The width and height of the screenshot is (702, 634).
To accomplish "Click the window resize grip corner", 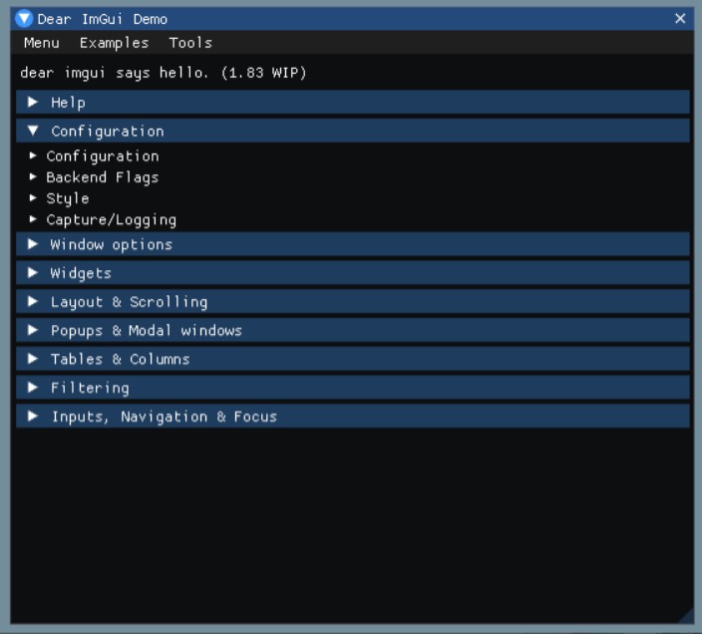I will point(687,616).
